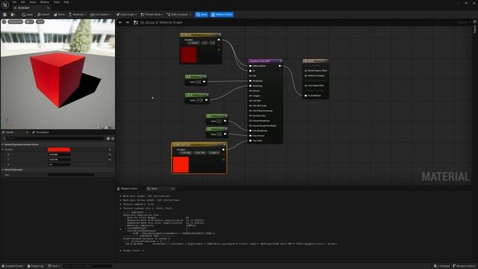Open the Asset menu
Viewport: 478px width, 269px height.
click(x=33, y=2)
